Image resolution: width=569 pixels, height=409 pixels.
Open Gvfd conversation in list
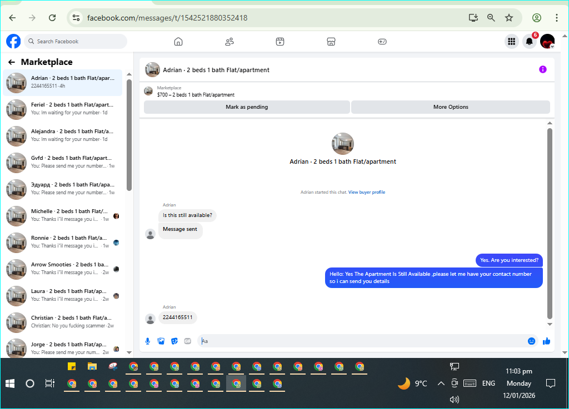point(63,162)
